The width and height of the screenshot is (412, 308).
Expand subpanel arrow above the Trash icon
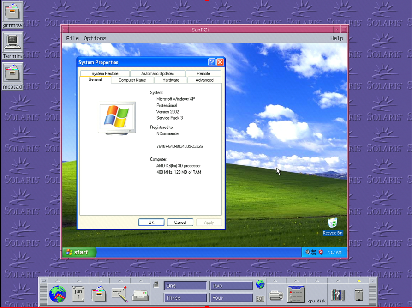pos(359,281)
